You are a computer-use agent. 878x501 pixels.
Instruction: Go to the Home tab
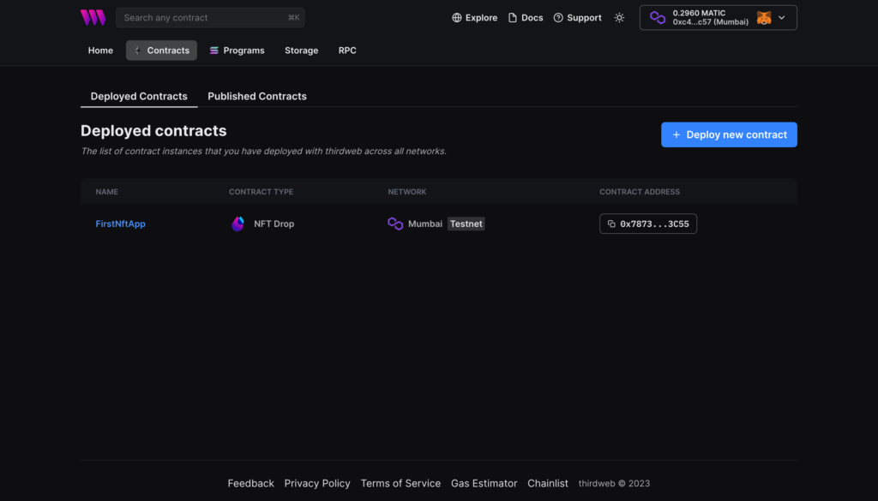[x=100, y=51]
